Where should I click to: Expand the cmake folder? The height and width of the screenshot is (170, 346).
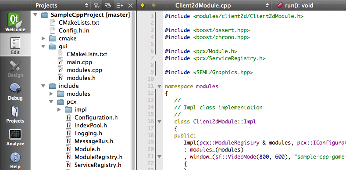pos(43,39)
